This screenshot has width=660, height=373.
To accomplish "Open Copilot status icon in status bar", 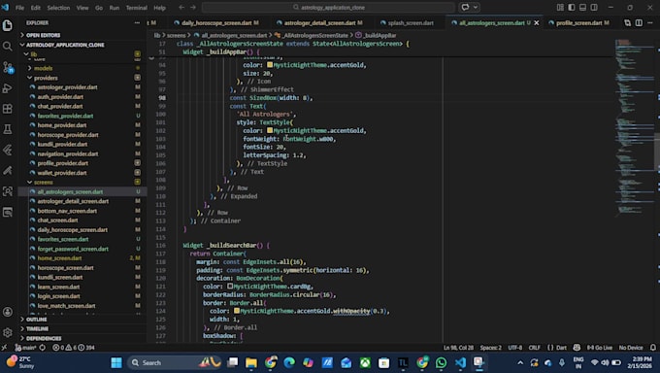I will 577,348.
